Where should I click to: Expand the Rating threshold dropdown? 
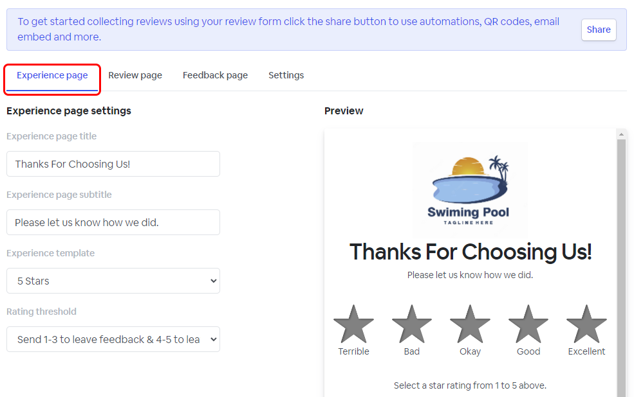click(113, 339)
